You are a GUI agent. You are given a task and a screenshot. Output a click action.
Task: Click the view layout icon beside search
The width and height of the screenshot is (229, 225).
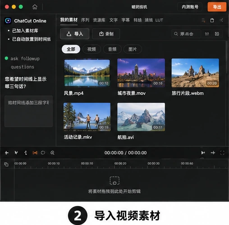(217, 34)
